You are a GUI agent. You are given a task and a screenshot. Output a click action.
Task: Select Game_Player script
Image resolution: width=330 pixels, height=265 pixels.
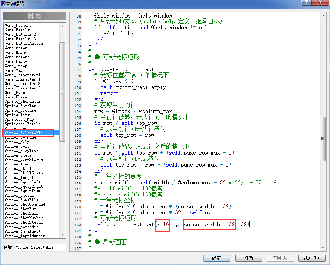[17, 97]
